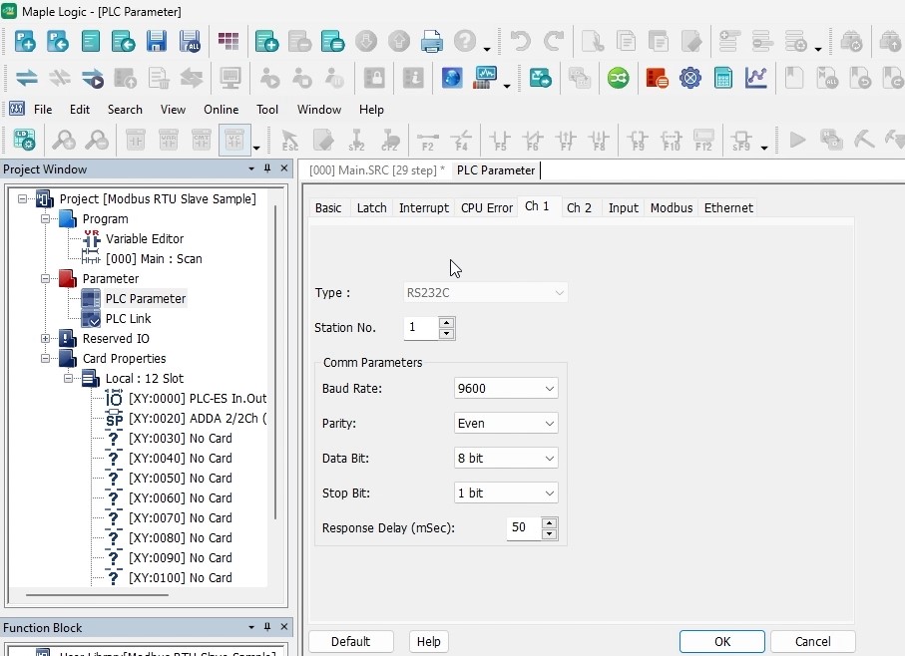Click the Help button beside Default
905x656 pixels.
coord(428,642)
